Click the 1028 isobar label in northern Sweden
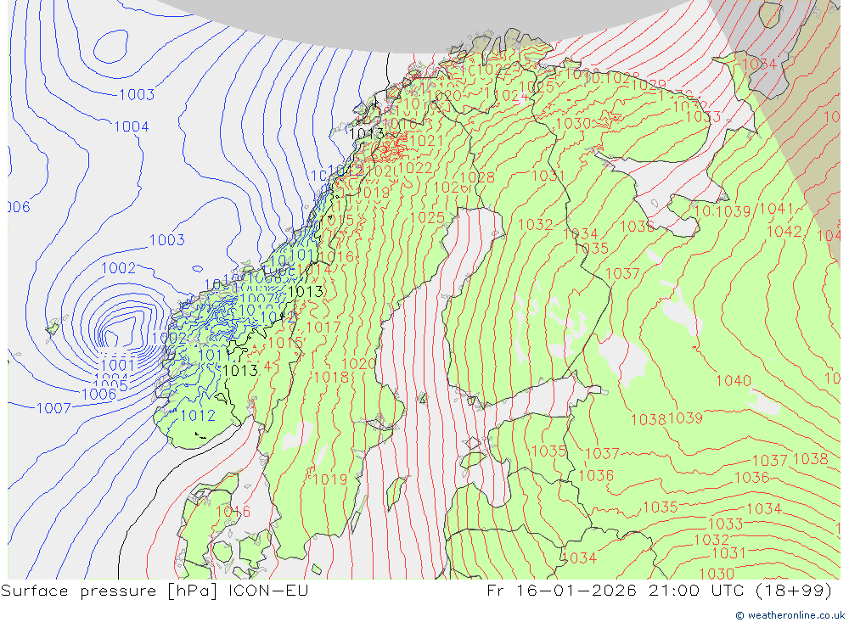Image resolution: width=849 pixels, height=622 pixels. point(477,177)
